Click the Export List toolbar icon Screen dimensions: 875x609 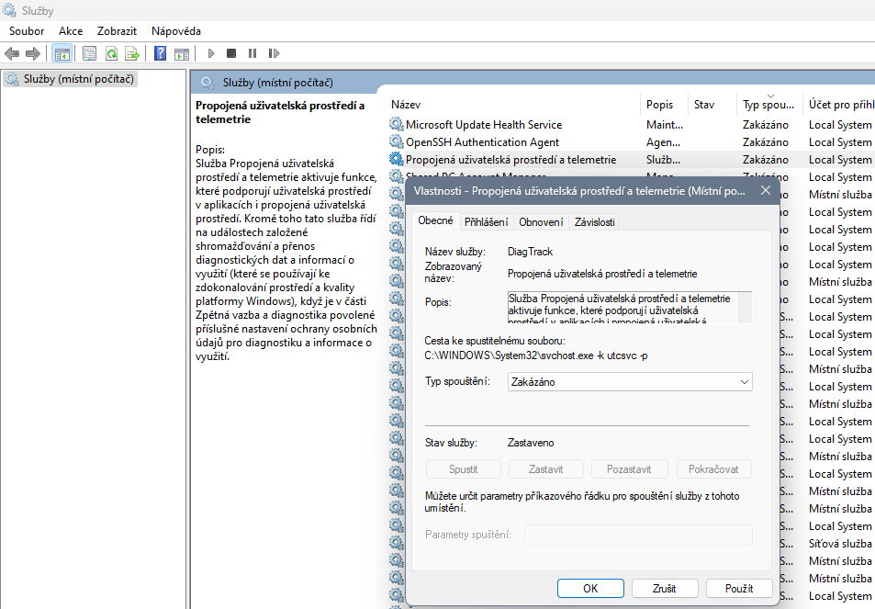[132, 53]
